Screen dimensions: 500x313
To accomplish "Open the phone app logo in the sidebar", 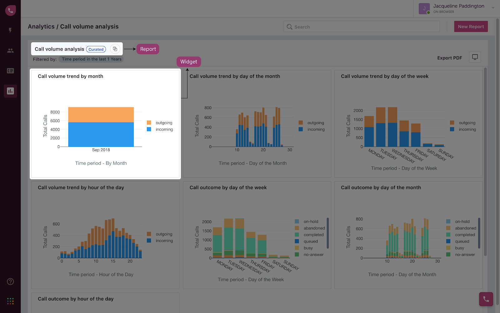I will pos(10,10).
